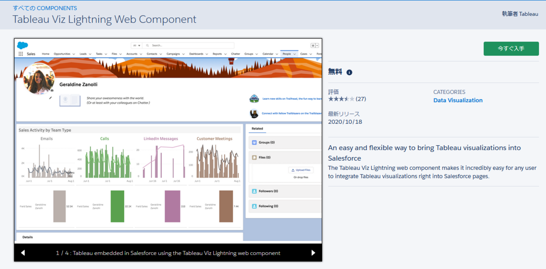546x269 pixels.
Task: Expand the Reports tab chevron
Action: (x=226, y=54)
